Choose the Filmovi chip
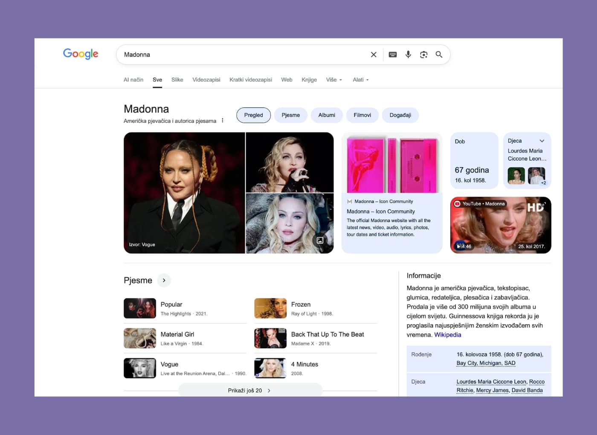 point(362,115)
